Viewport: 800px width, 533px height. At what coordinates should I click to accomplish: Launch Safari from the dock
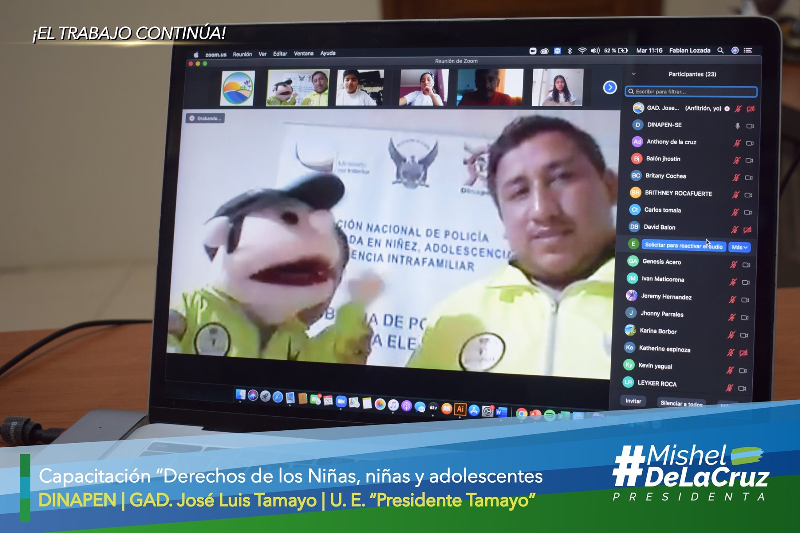[x=278, y=398]
